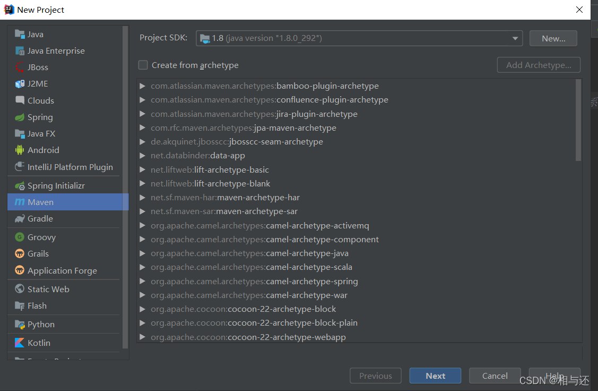The image size is (598, 391).
Task: Select lift-archetype-blank row
Action: (x=357, y=183)
